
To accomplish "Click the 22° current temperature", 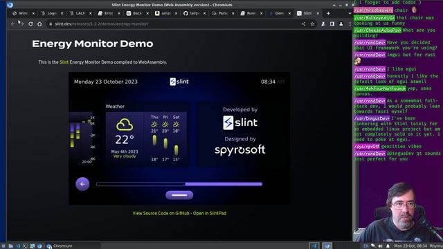I will click(125, 140).
